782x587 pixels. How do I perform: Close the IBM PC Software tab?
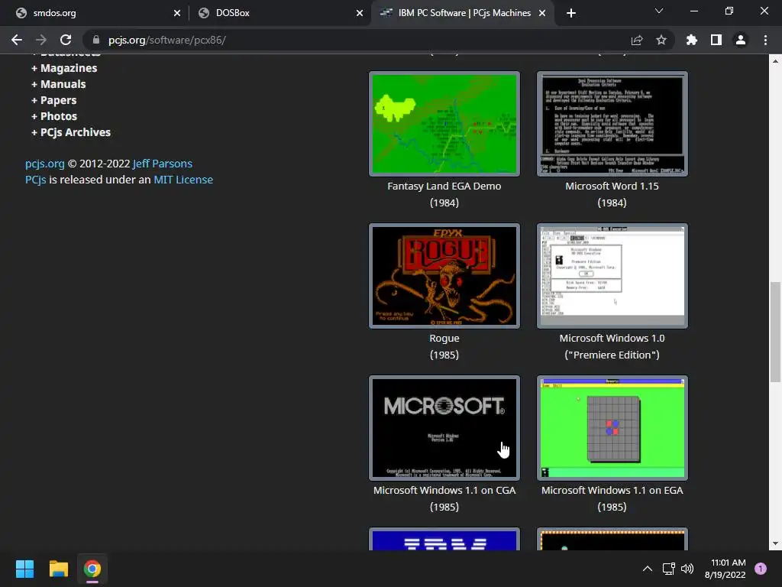[x=542, y=13]
